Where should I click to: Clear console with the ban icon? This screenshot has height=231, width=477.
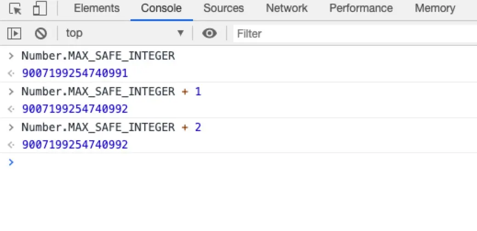point(41,33)
